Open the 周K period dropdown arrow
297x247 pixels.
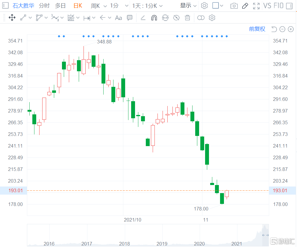click(x=105, y=6)
